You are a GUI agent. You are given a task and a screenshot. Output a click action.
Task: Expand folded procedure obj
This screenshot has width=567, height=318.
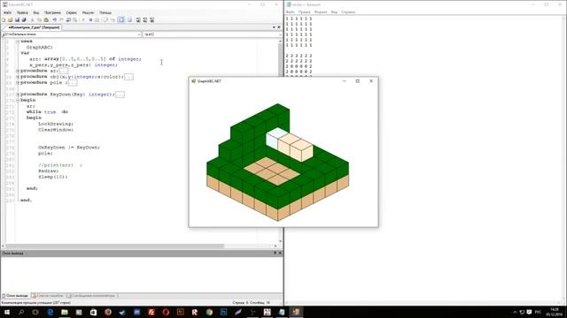click(18, 77)
